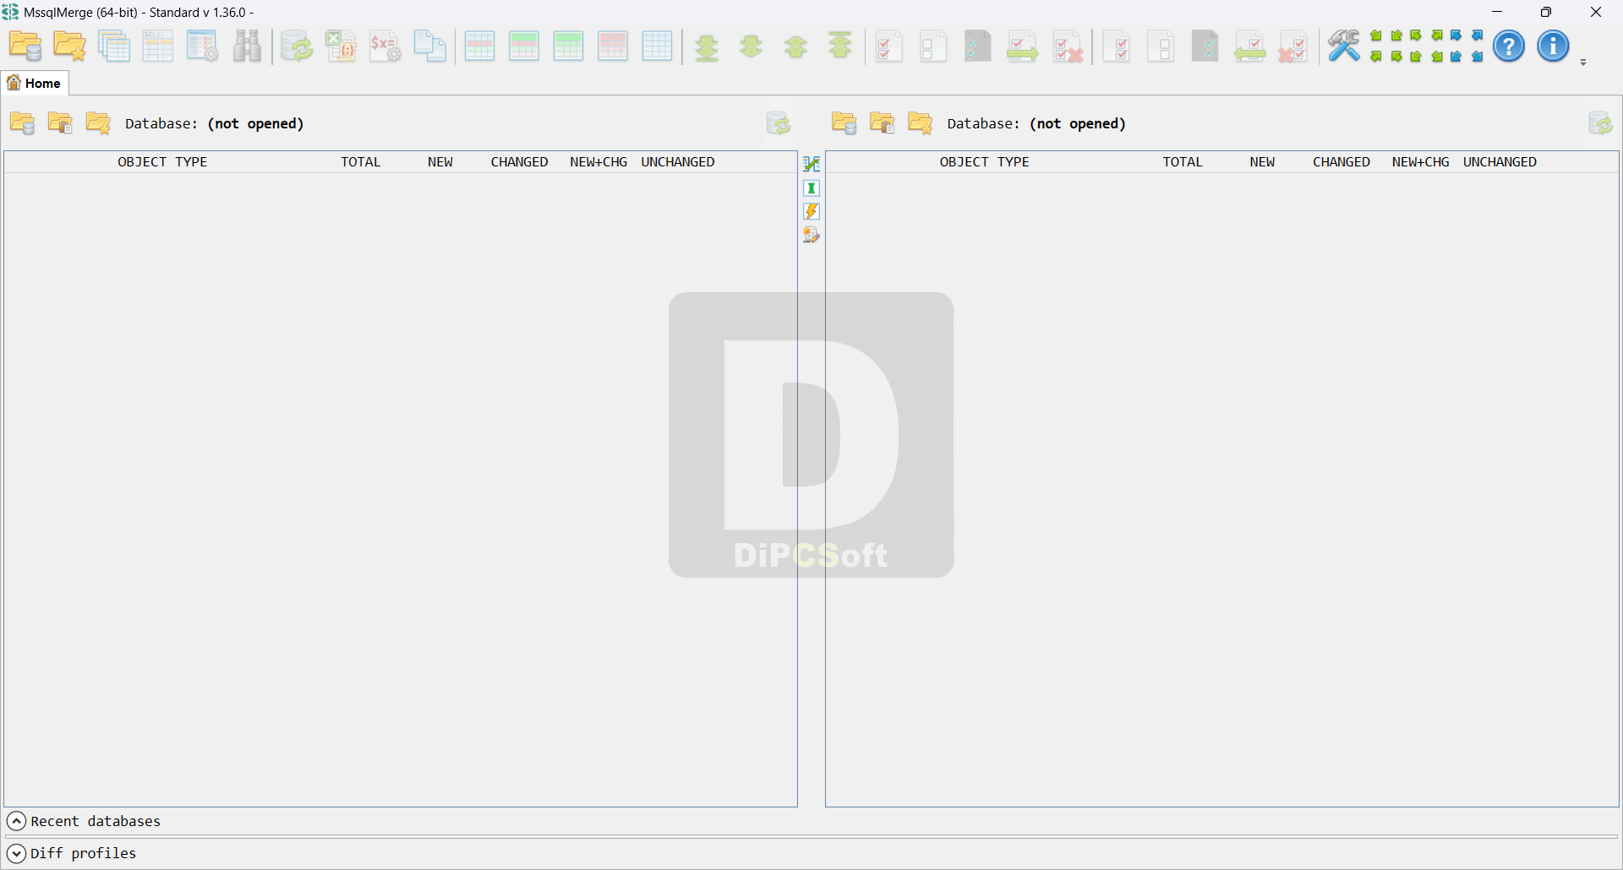Open right database using folder with database icon

[x=844, y=123]
